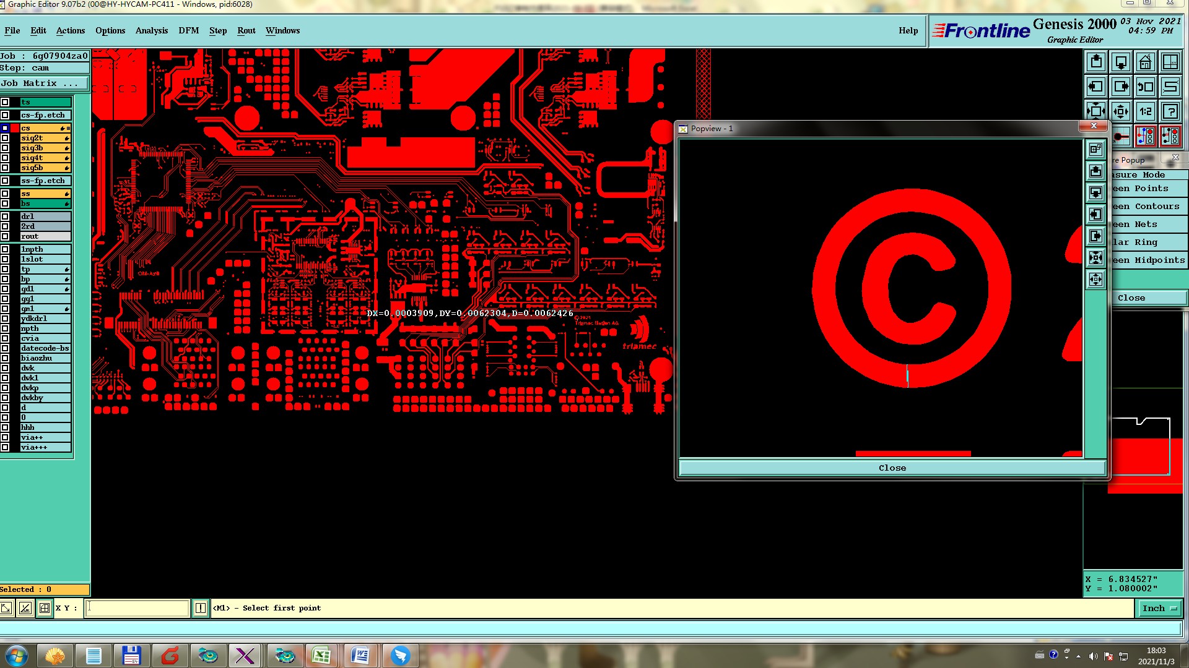Click the pan right icon in main toolbar
The image size is (1189, 668).
click(x=1121, y=87)
